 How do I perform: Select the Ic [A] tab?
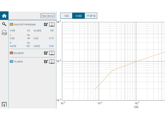(x=79, y=16)
